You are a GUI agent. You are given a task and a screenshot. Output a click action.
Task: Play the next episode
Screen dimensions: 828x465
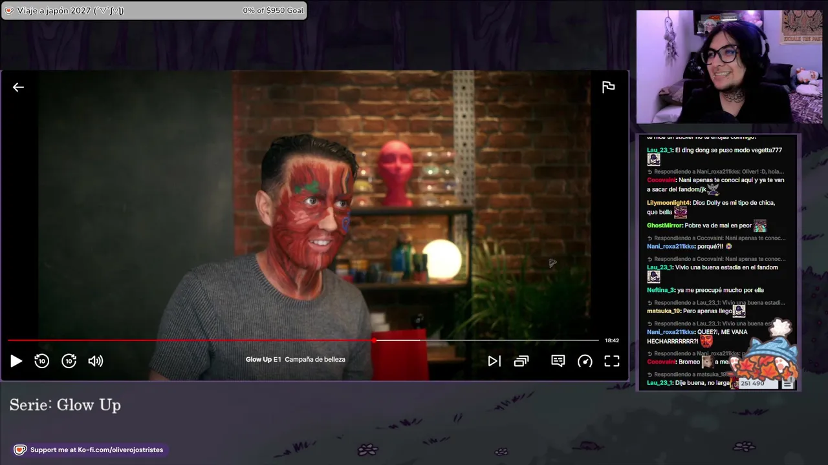click(494, 361)
